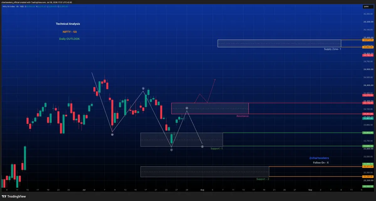The width and height of the screenshot is (376, 201).
Task: Select the 23,102.10 green price tag
Action: [368, 186]
